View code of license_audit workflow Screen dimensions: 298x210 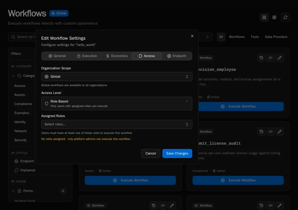click(271, 132)
